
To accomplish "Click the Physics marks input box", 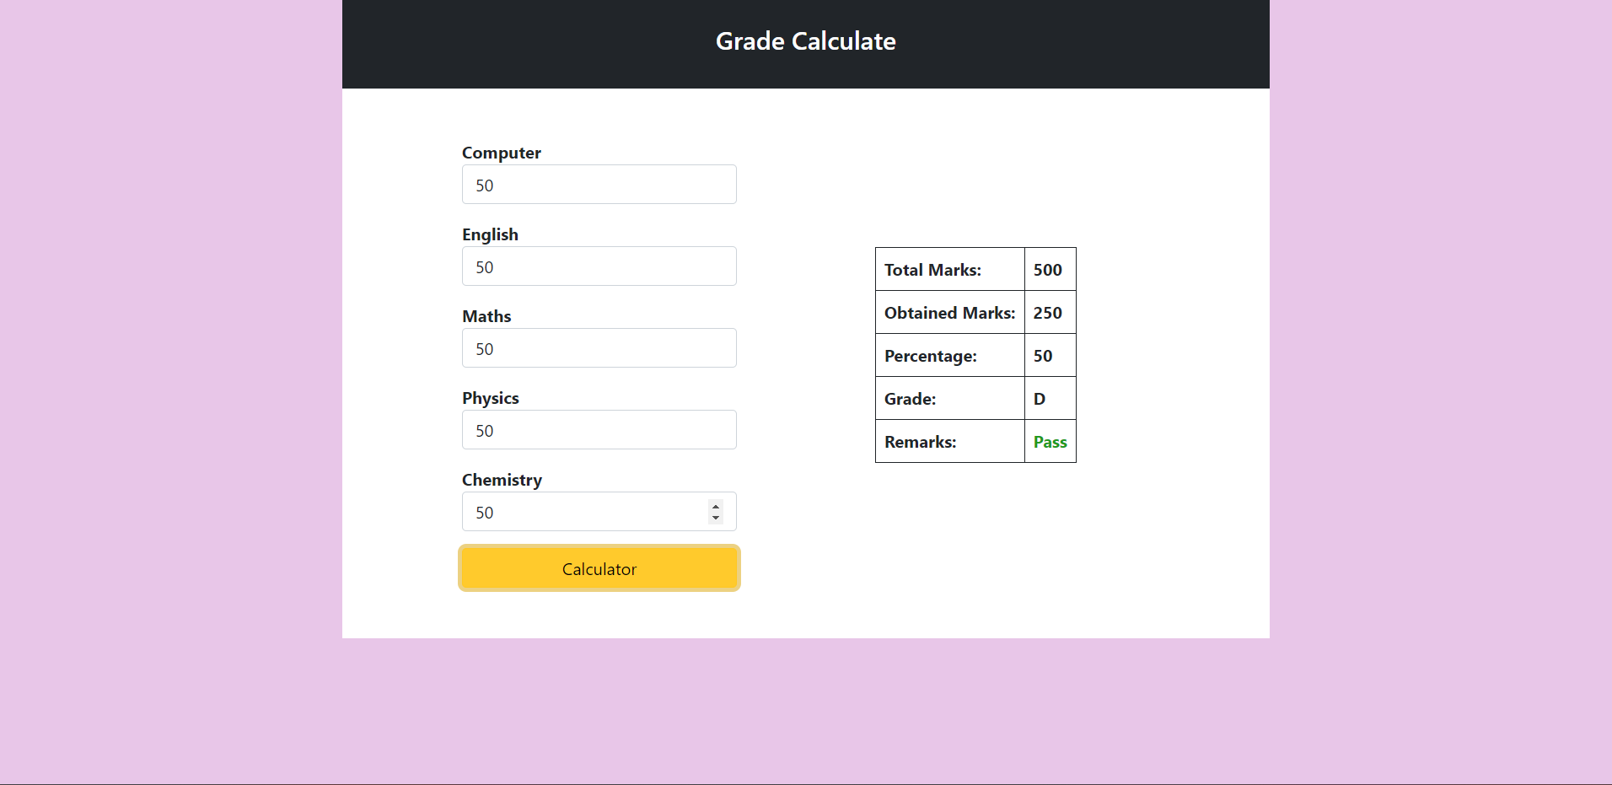I will (599, 429).
